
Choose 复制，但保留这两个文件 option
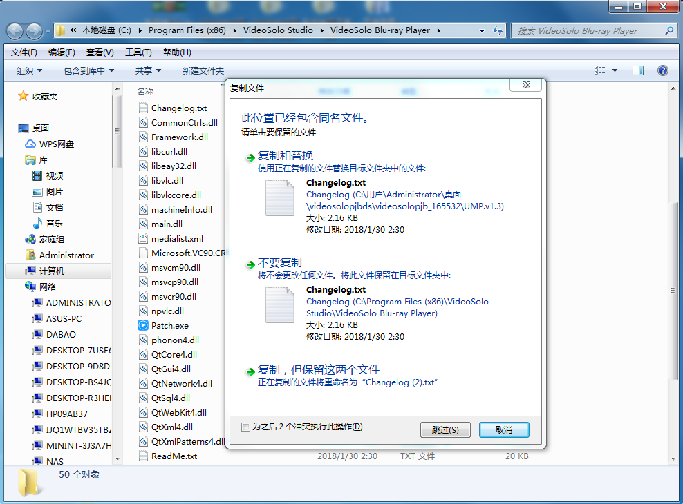point(319,369)
